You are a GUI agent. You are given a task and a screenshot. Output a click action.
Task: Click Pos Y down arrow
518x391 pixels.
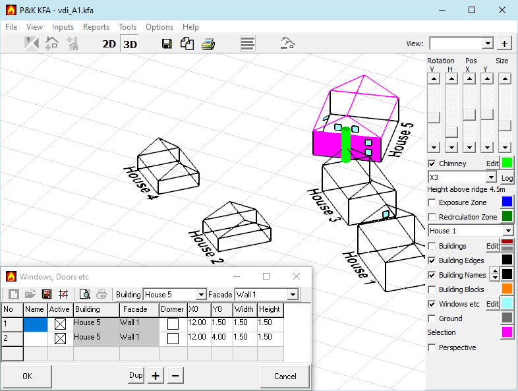pyautogui.click(x=487, y=147)
